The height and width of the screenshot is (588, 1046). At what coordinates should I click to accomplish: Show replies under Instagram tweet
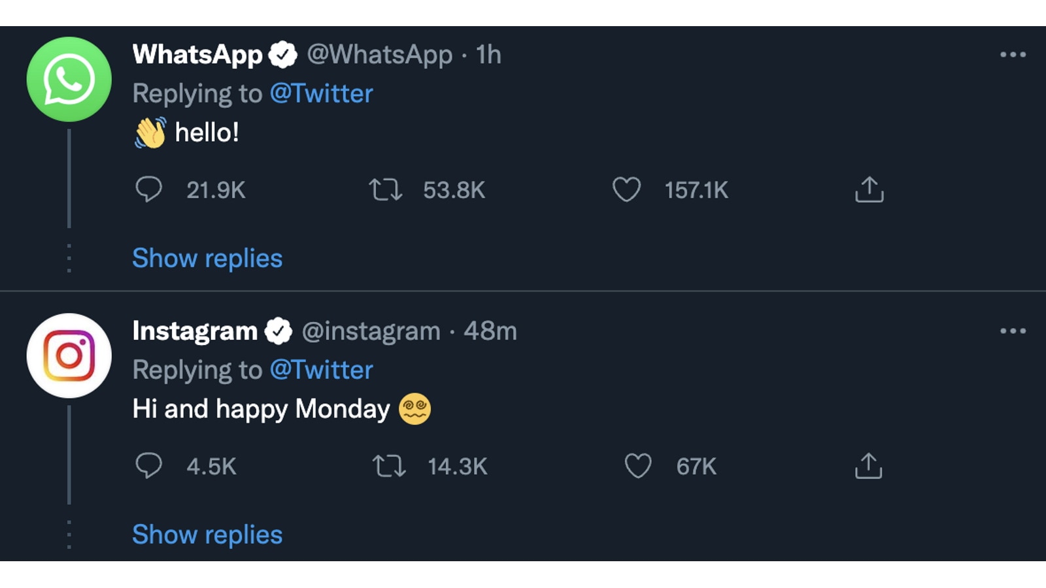tap(207, 535)
